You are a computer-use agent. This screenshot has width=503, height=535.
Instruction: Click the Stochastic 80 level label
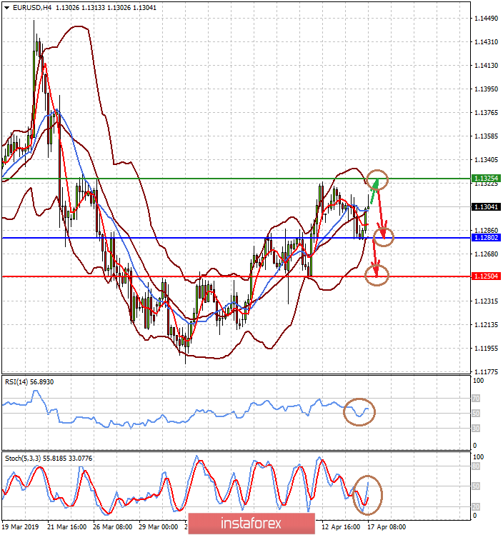click(476, 466)
